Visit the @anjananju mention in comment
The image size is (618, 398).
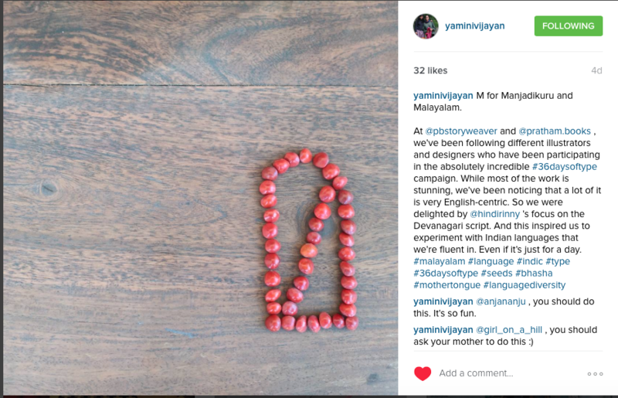[501, 301]
